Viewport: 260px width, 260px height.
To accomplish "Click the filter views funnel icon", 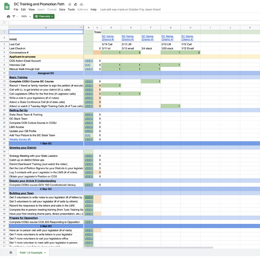I will pyautogui.click(x=13, y=16).
